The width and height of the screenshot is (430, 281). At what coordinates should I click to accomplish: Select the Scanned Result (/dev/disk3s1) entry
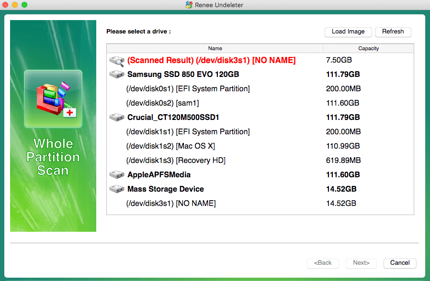[x=212, y=60]
